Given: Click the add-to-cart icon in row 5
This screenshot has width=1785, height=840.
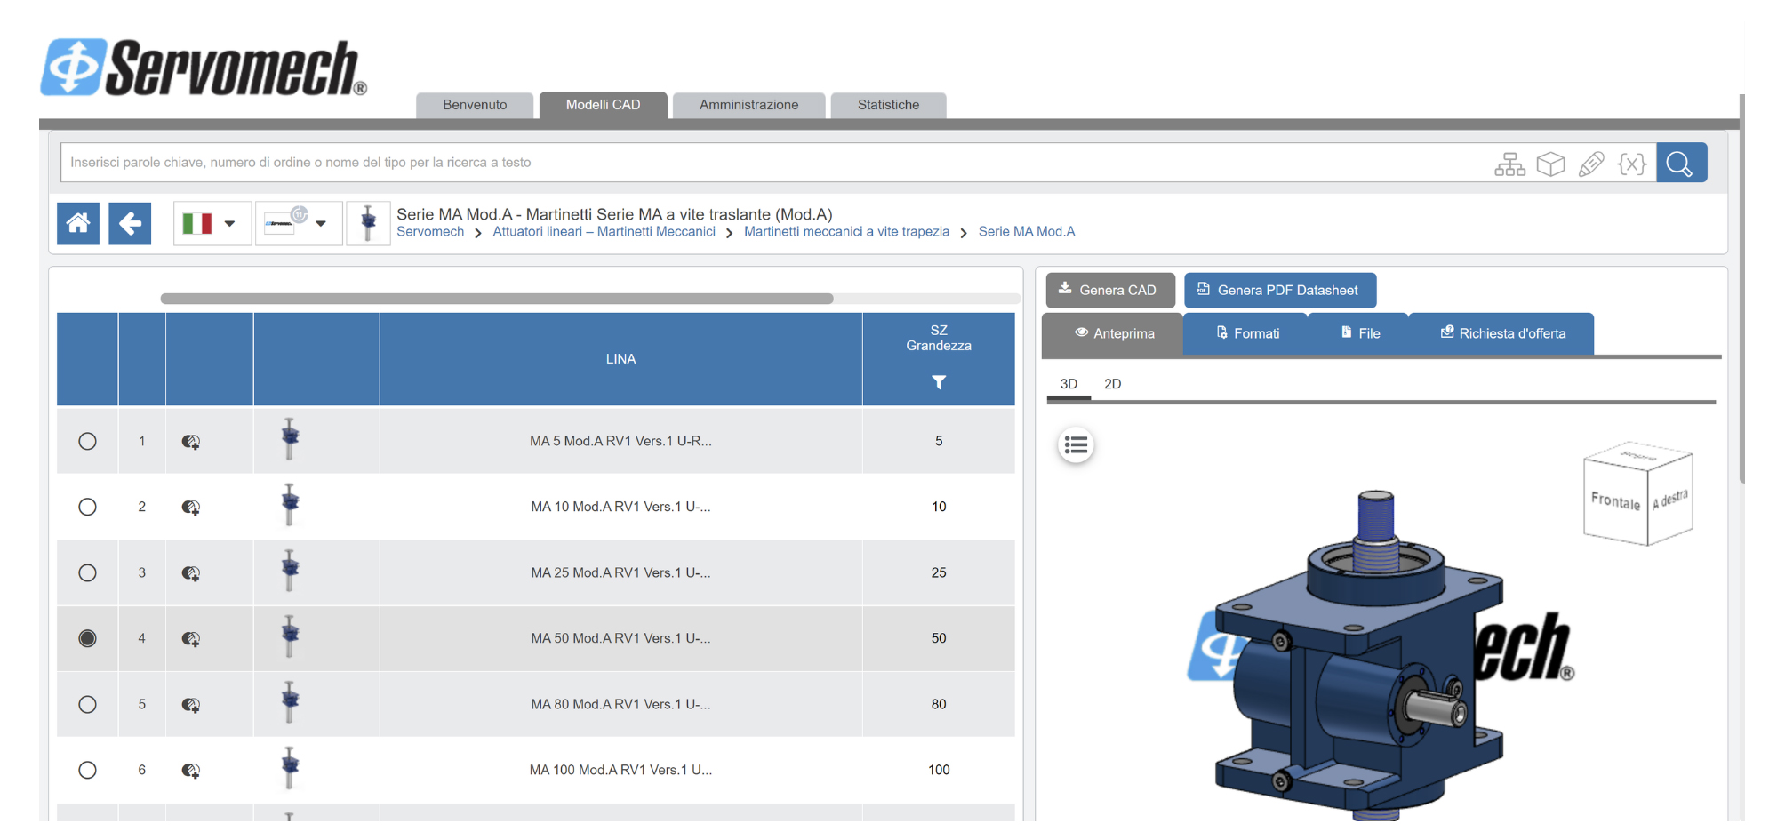Looking at the screenshot, I should pos(191,705).
